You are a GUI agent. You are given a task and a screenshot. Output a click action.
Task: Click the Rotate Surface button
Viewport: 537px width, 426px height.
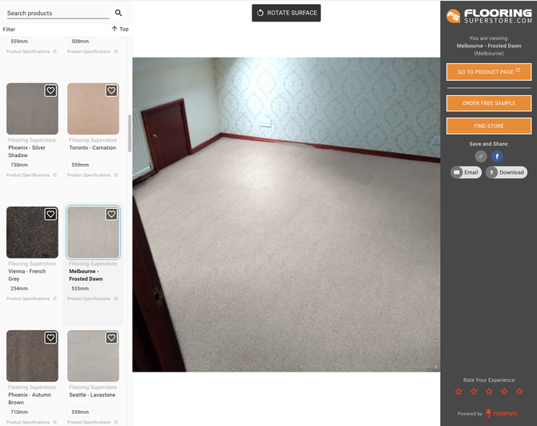286,13
